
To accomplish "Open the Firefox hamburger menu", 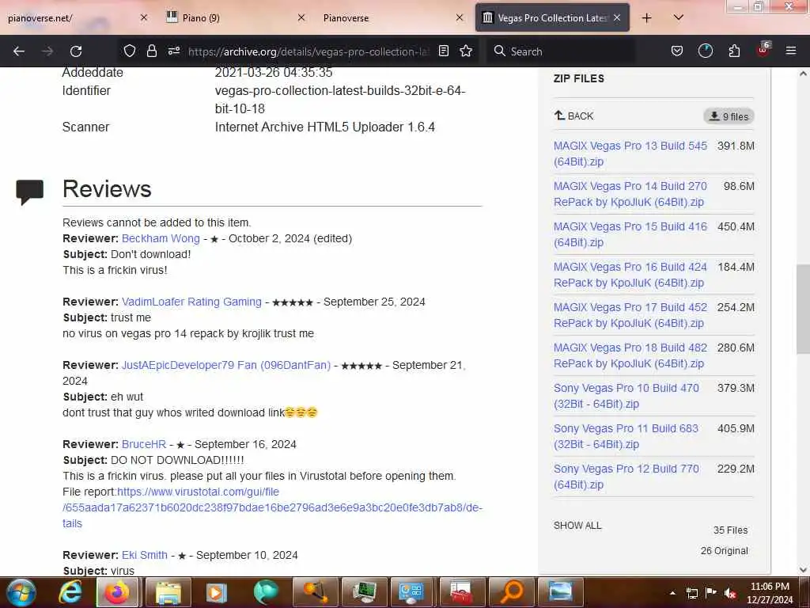I will [x=791, y=51].
